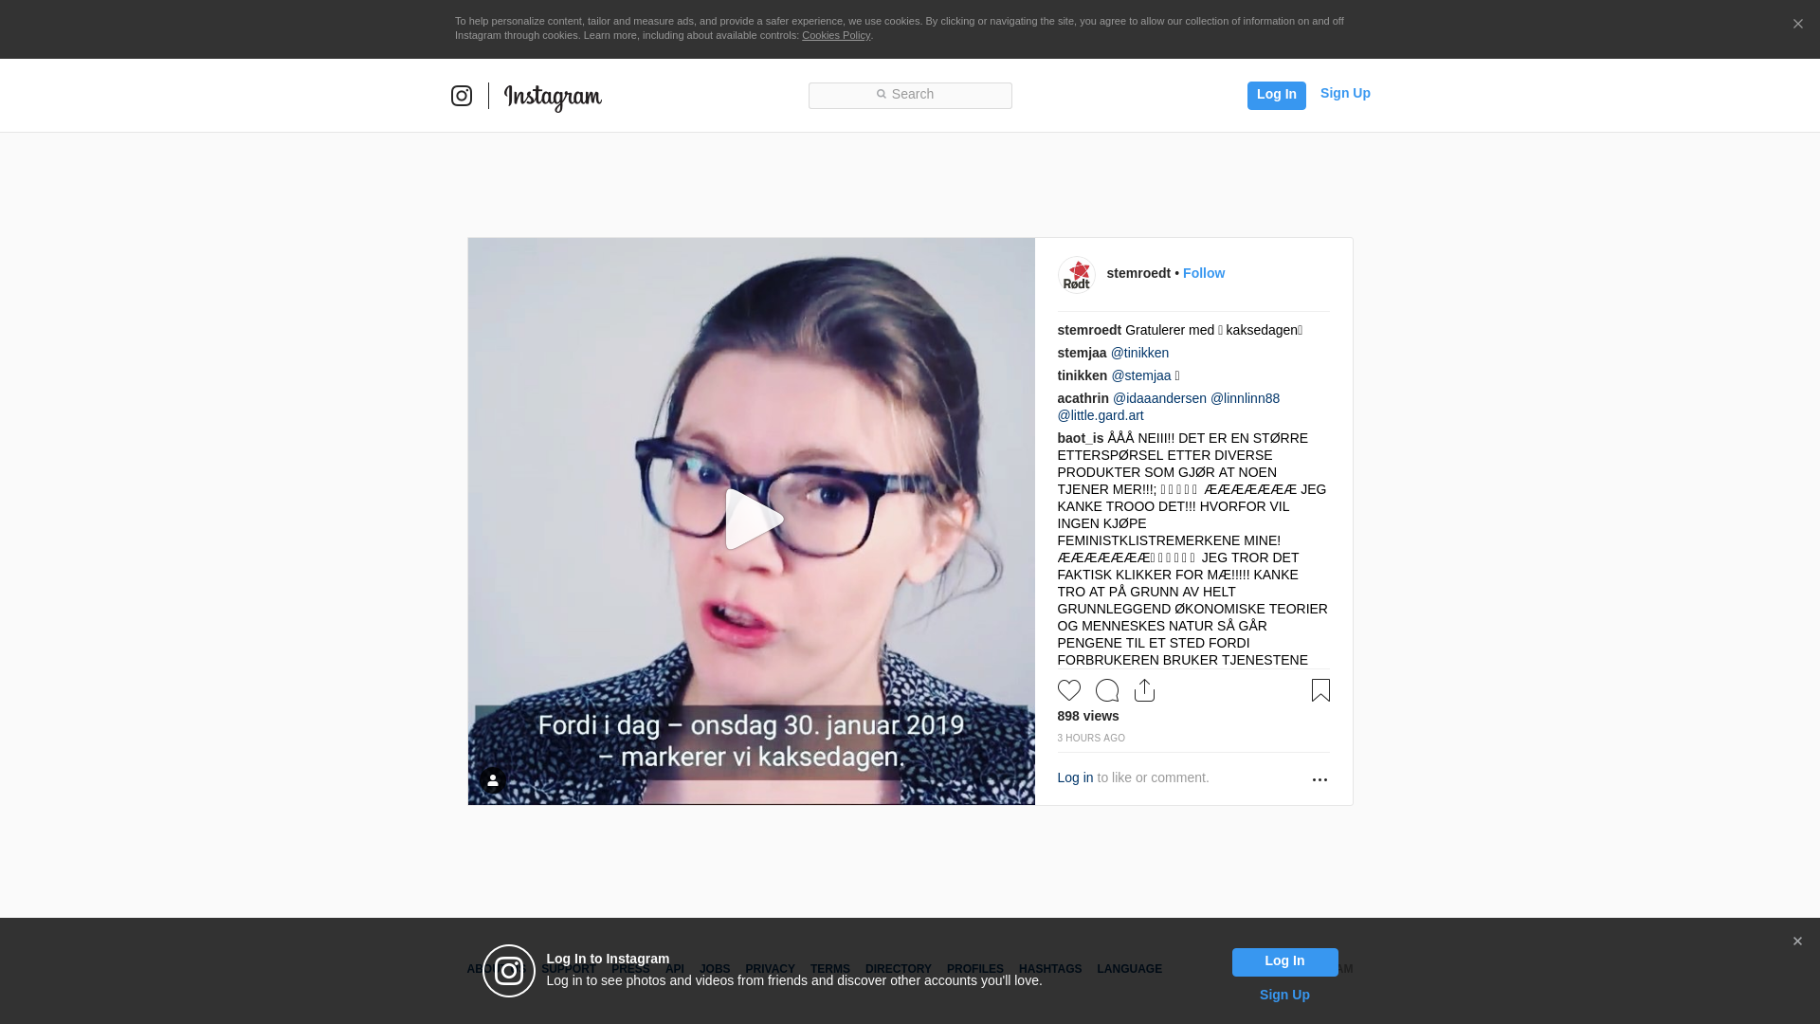This screenshot has height=1024, width=1820.
Task: Click tagged people icon on video
Action: [493, 780]
